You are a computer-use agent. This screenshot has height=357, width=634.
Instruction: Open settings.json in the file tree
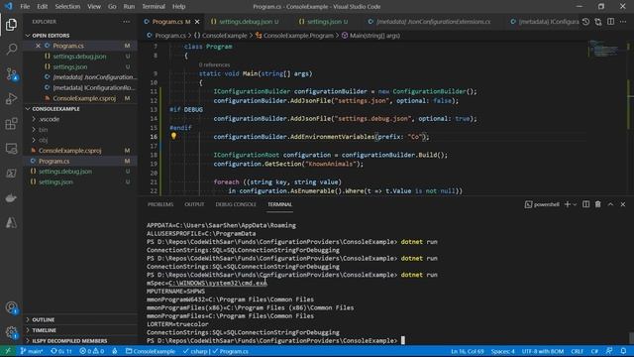[55, 182]
